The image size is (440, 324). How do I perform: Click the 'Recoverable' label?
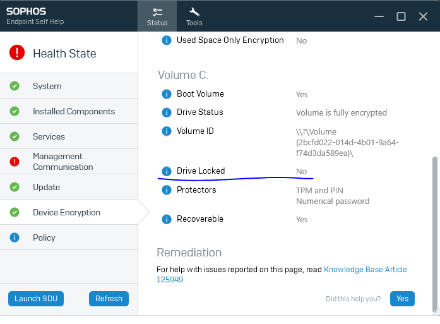[200, 219]
